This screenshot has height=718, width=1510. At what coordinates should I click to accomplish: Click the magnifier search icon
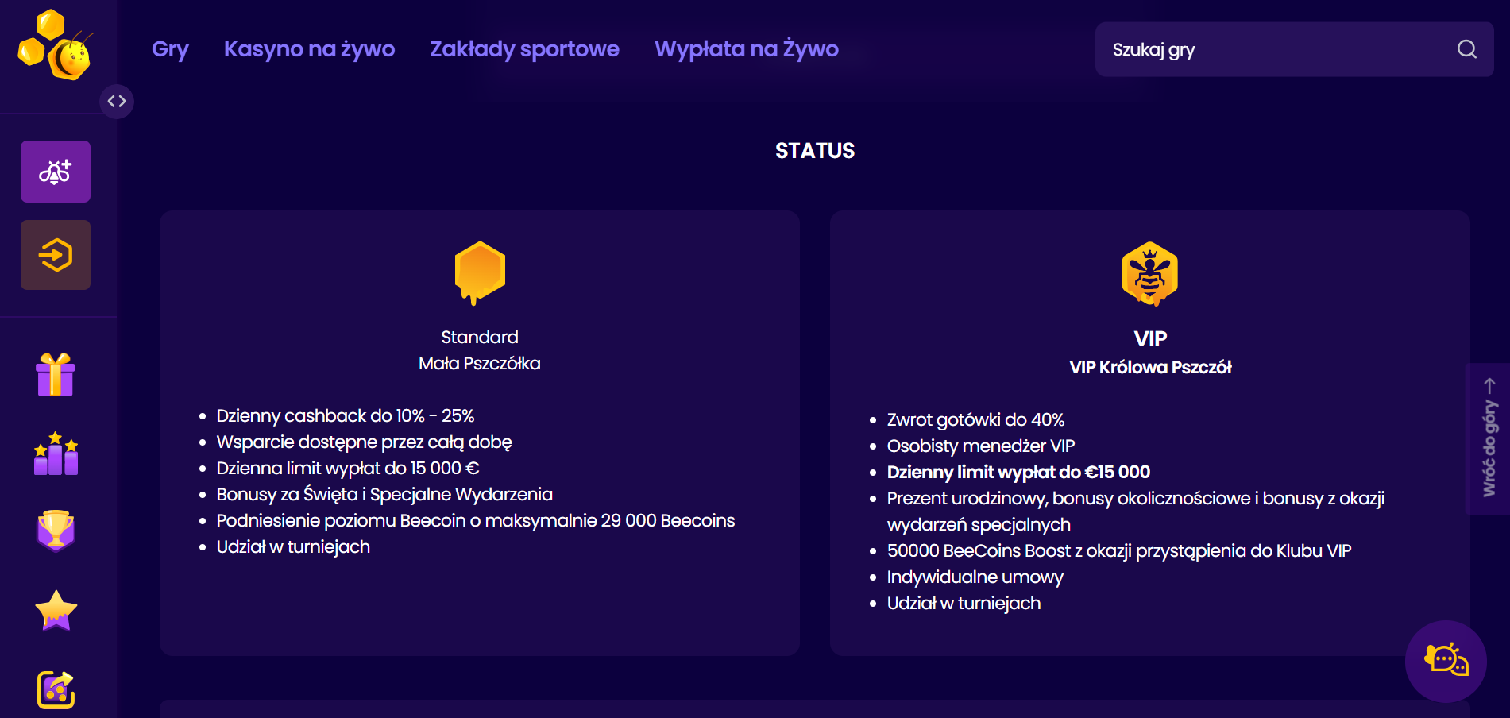click(1466, 49)
